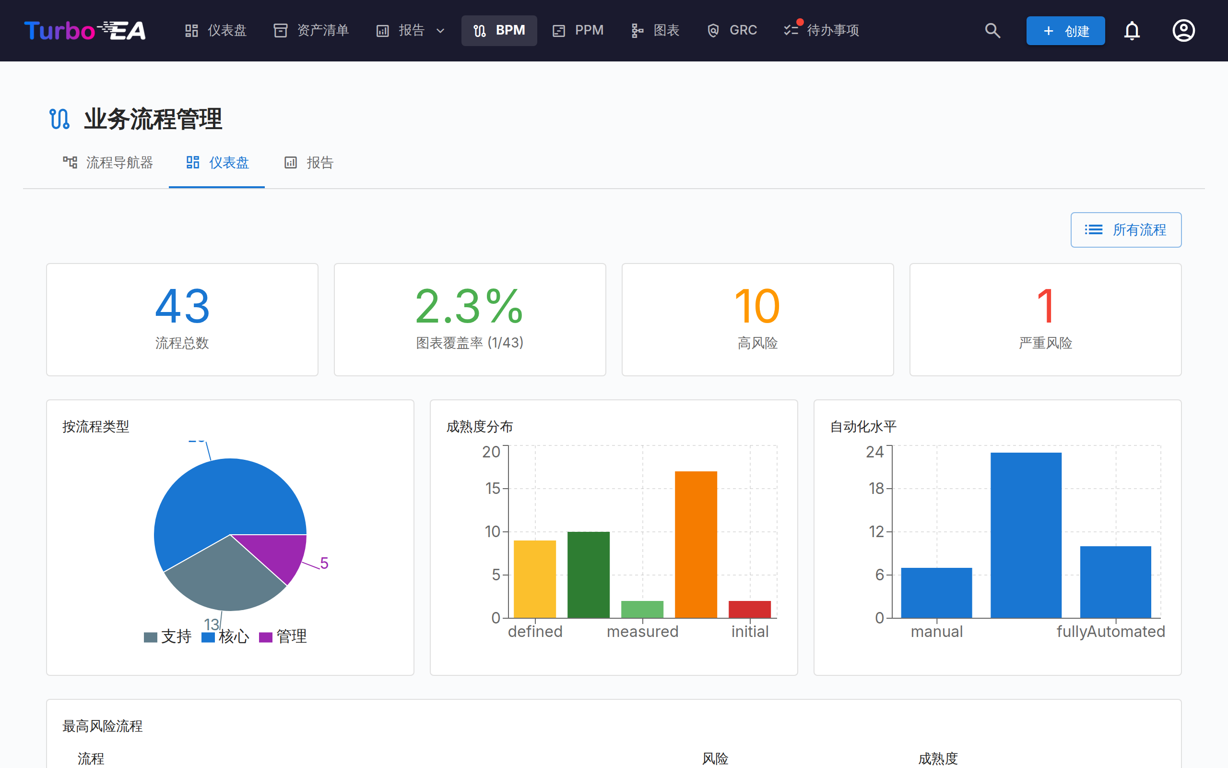The width and height of the screenshot is (1228, 768).
Task: Click the fullyAutomated bar
Action: click(1116, 582)
